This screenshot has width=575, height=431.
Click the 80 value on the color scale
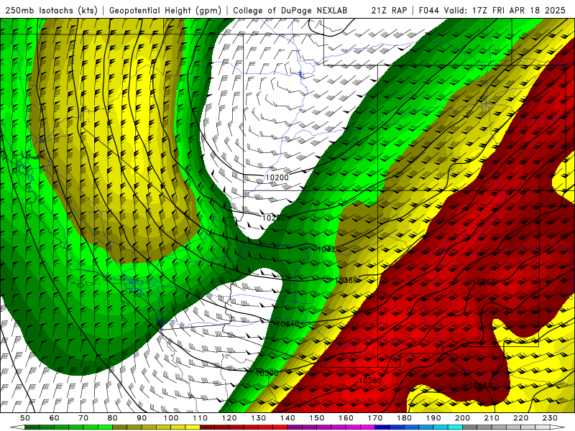pos(113,418)
